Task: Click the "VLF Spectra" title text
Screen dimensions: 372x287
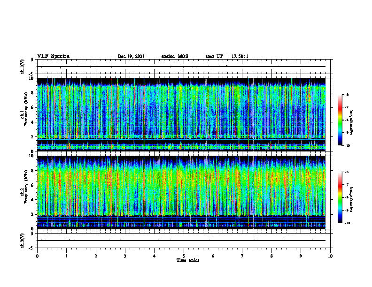Action: point(53,56)
